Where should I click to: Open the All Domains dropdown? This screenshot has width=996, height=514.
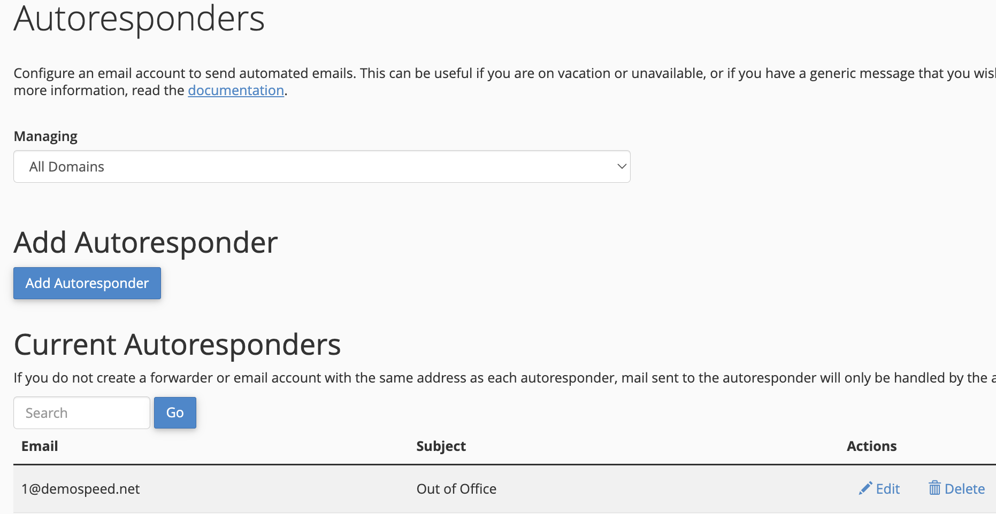(321, 167)
